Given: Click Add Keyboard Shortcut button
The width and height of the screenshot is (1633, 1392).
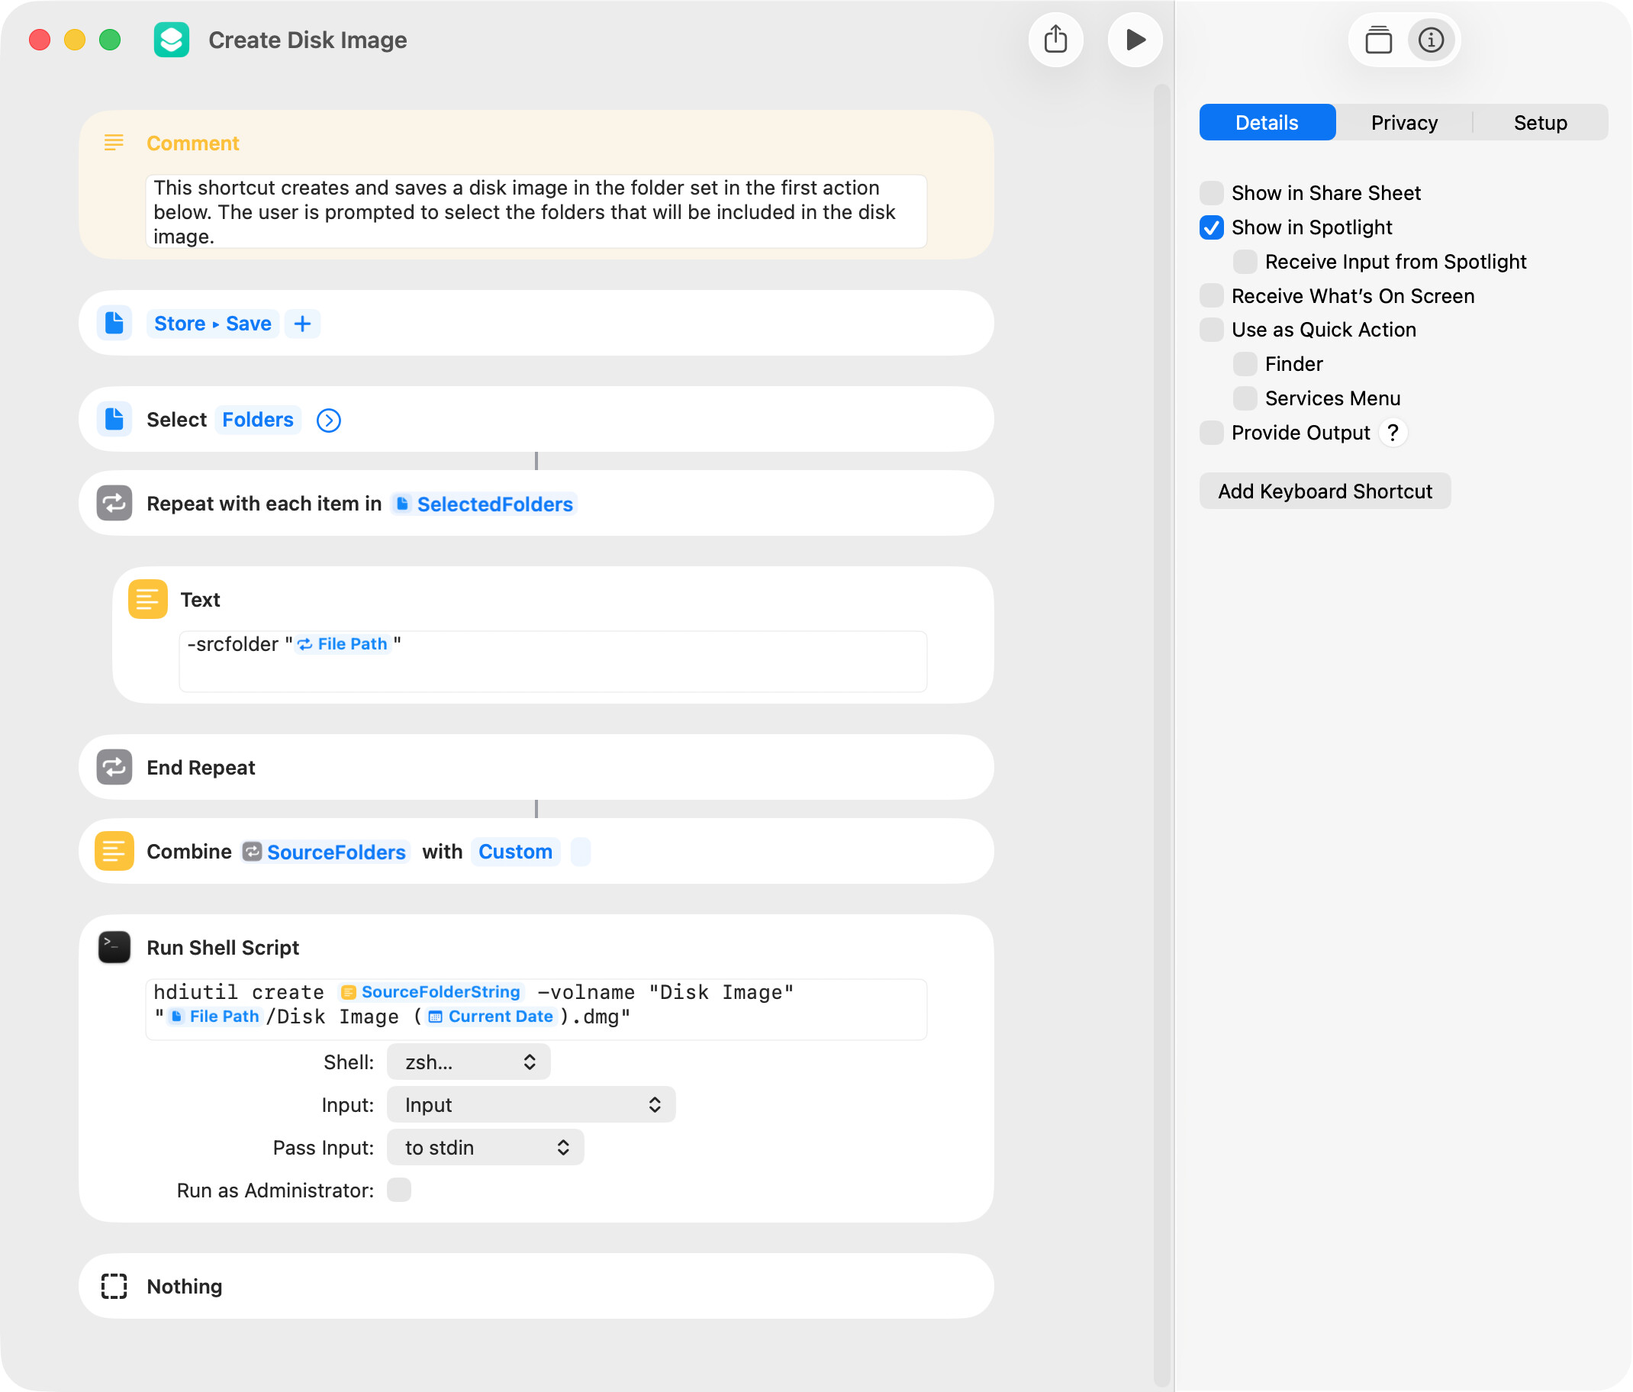Looking at the screenshot, I should (x=1324, y=491).
